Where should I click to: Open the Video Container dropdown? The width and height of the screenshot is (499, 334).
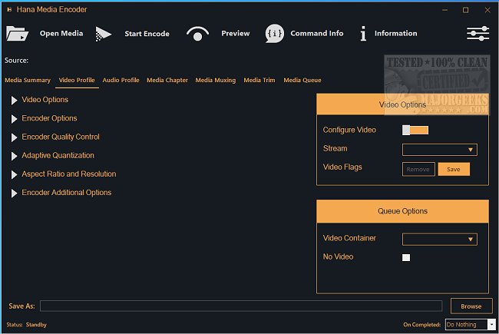(440, 239)
